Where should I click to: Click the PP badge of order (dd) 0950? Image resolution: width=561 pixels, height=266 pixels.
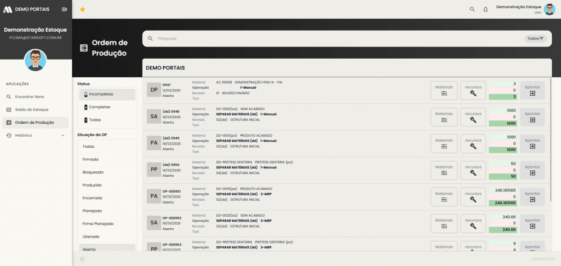coord(154,170)
